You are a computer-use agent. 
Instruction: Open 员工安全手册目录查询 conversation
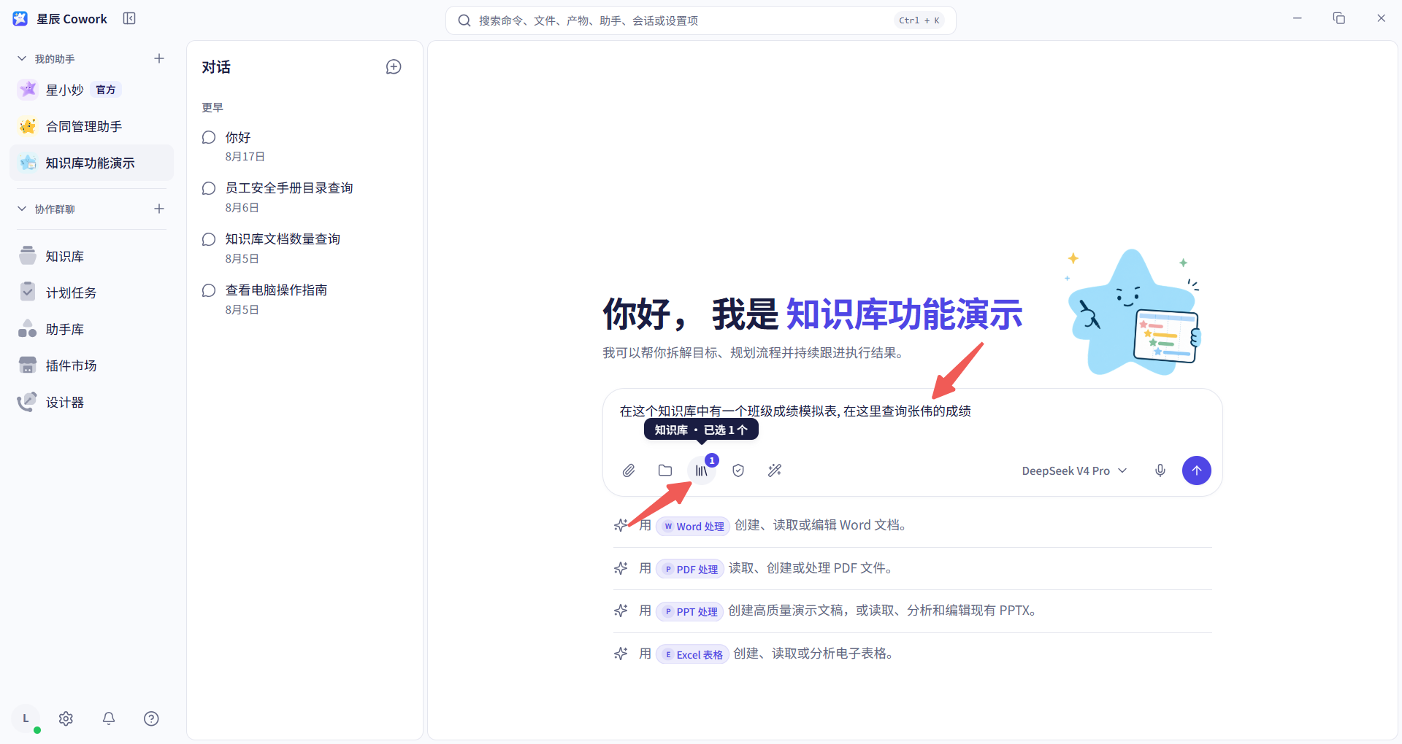(x=305, y=197)
